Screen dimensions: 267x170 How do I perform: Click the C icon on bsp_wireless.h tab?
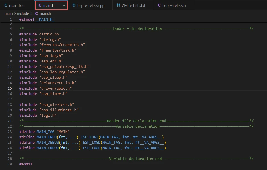pos(159,5)
